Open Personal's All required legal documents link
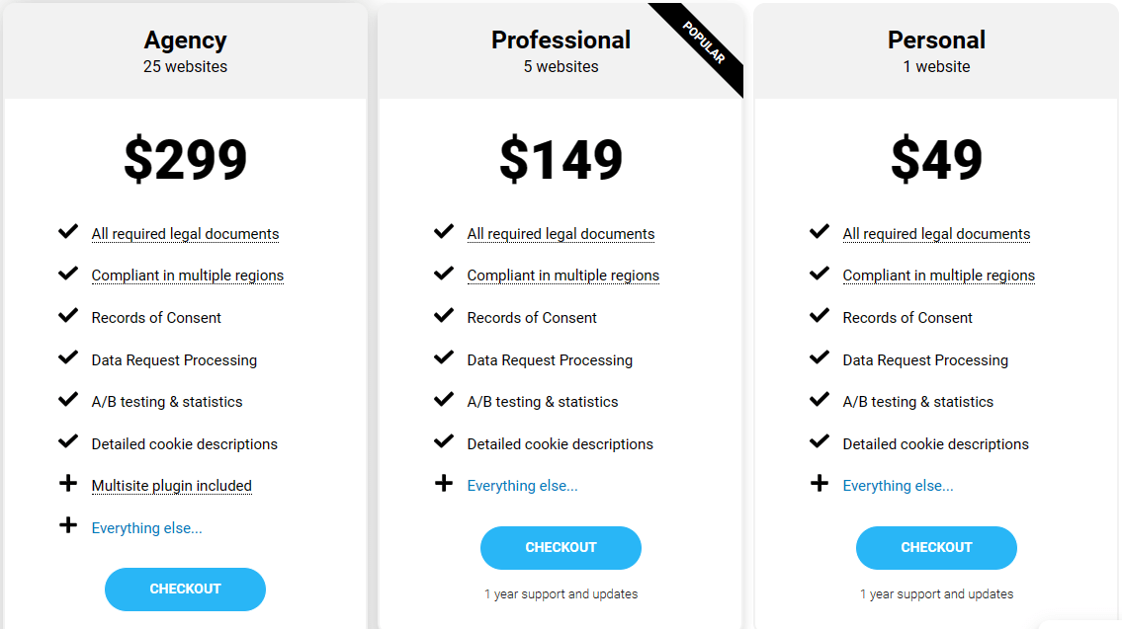Viewport: 1122px width, 629px height. [936, 233]
